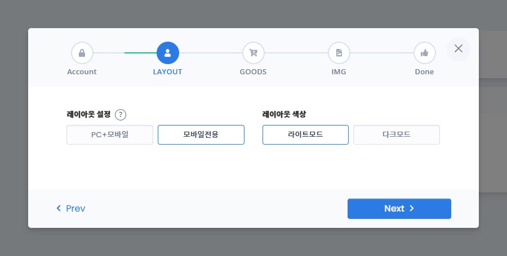The image size is (507, 256).
Task: Click the Done step label
Action: (x=424, y=72)
